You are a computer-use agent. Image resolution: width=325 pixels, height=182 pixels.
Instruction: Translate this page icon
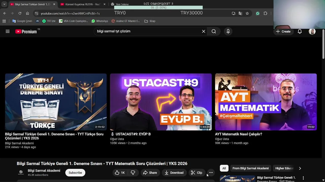pos(240,13)
